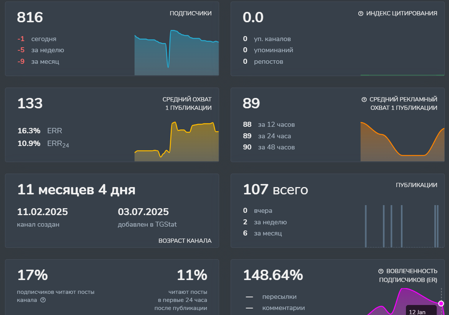Click the help icon beside ИНДЕКС ЦИТИРОВАНИЯ
The height and width of the screenshot is (315, 449).
[x=361, y=13]
